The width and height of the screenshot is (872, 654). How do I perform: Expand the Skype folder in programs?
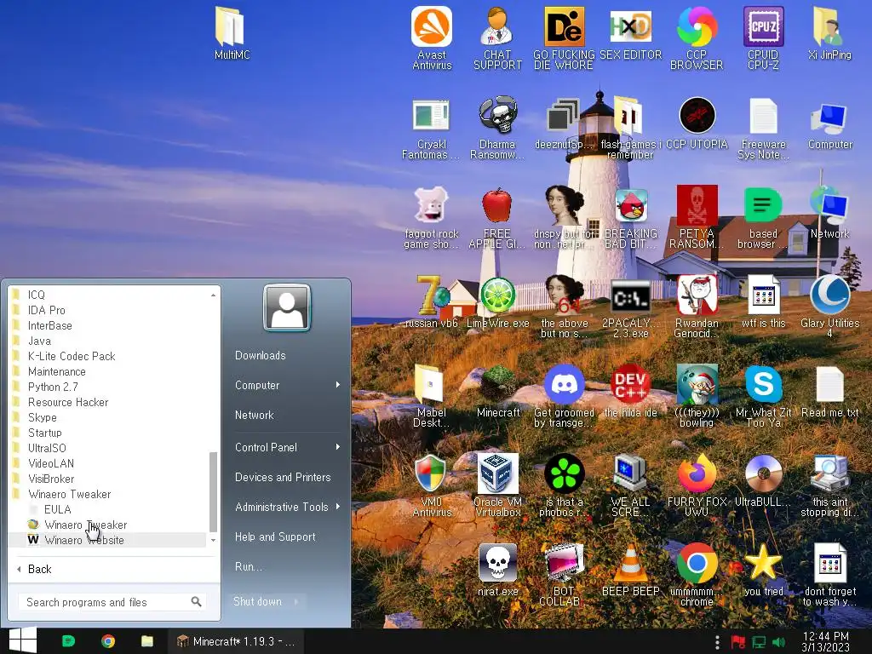[43, 417]
